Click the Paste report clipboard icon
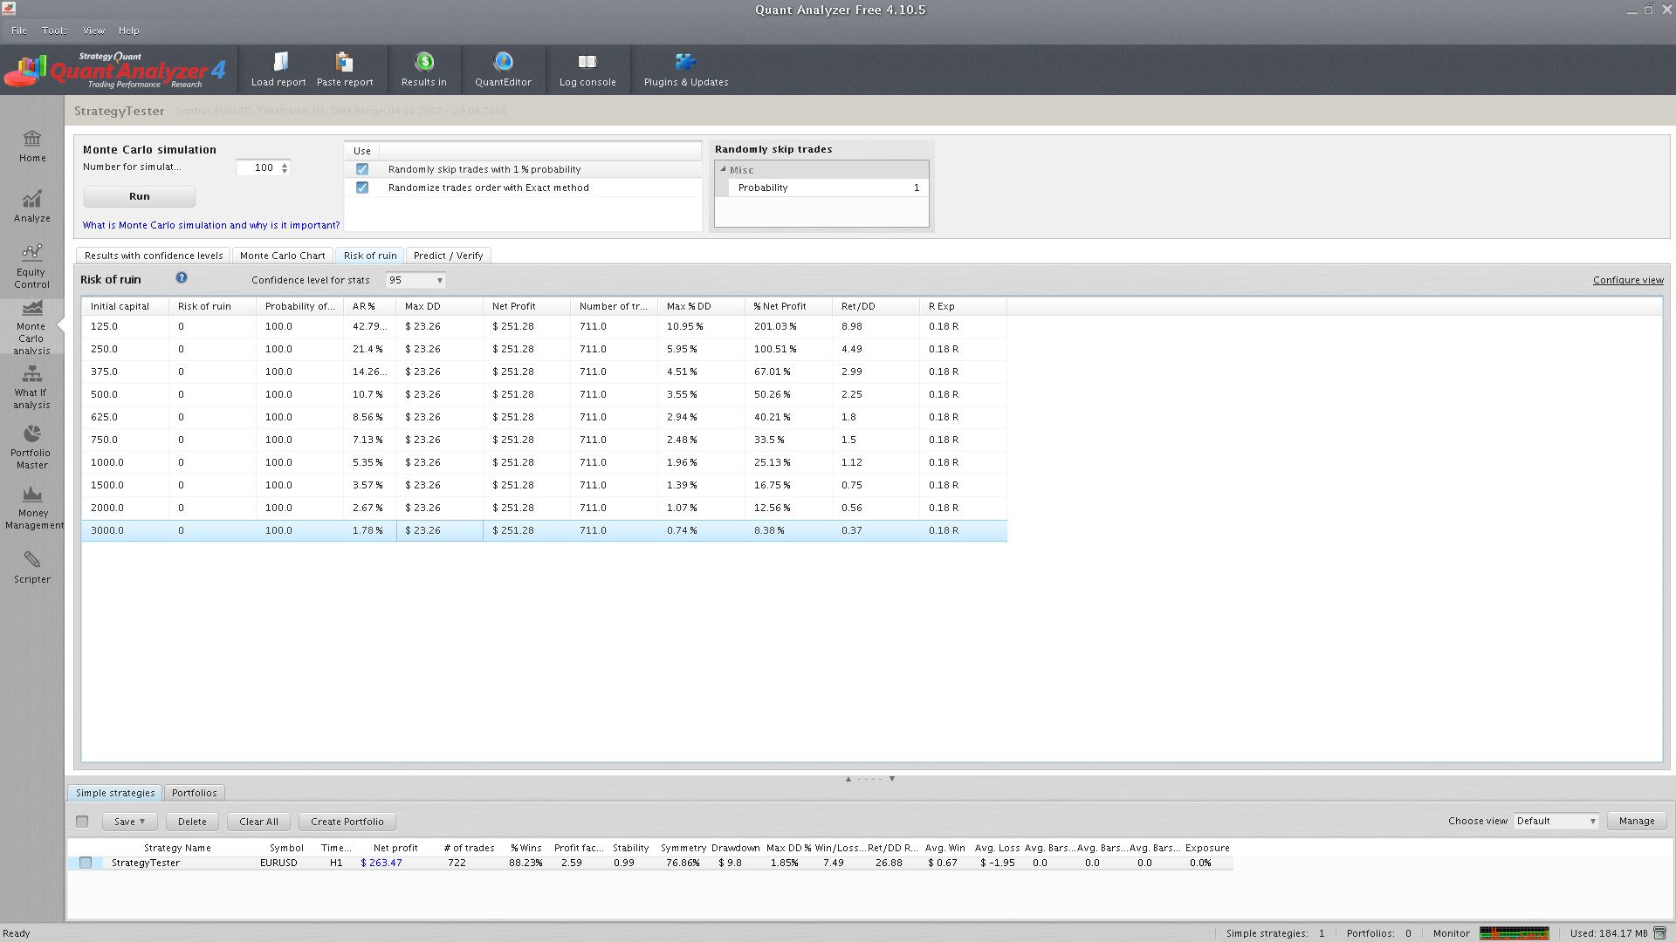 (344, 63)
